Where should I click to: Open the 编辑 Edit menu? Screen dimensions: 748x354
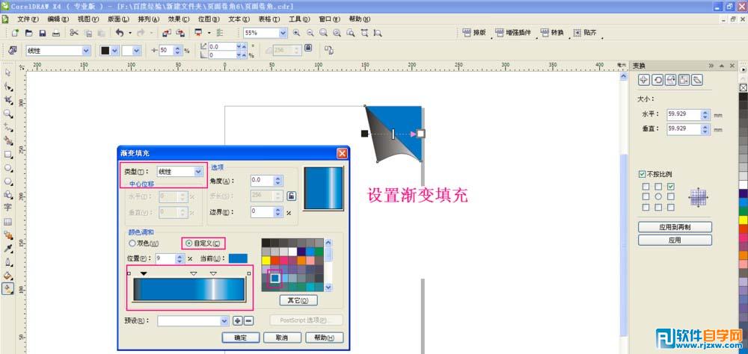(58, 19)
